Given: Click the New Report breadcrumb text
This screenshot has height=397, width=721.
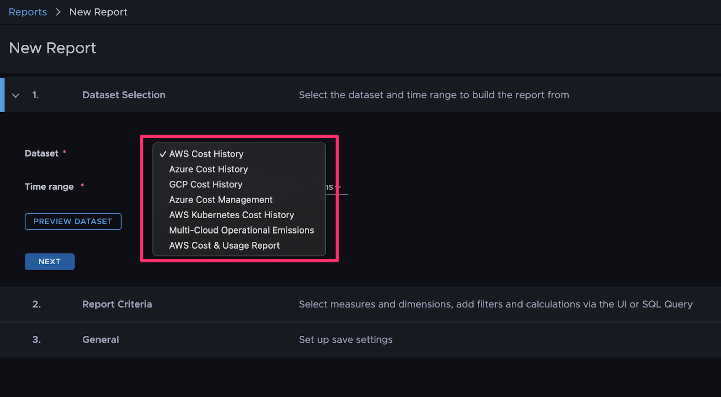Looking at the screenshot, I should coord(98,12).
